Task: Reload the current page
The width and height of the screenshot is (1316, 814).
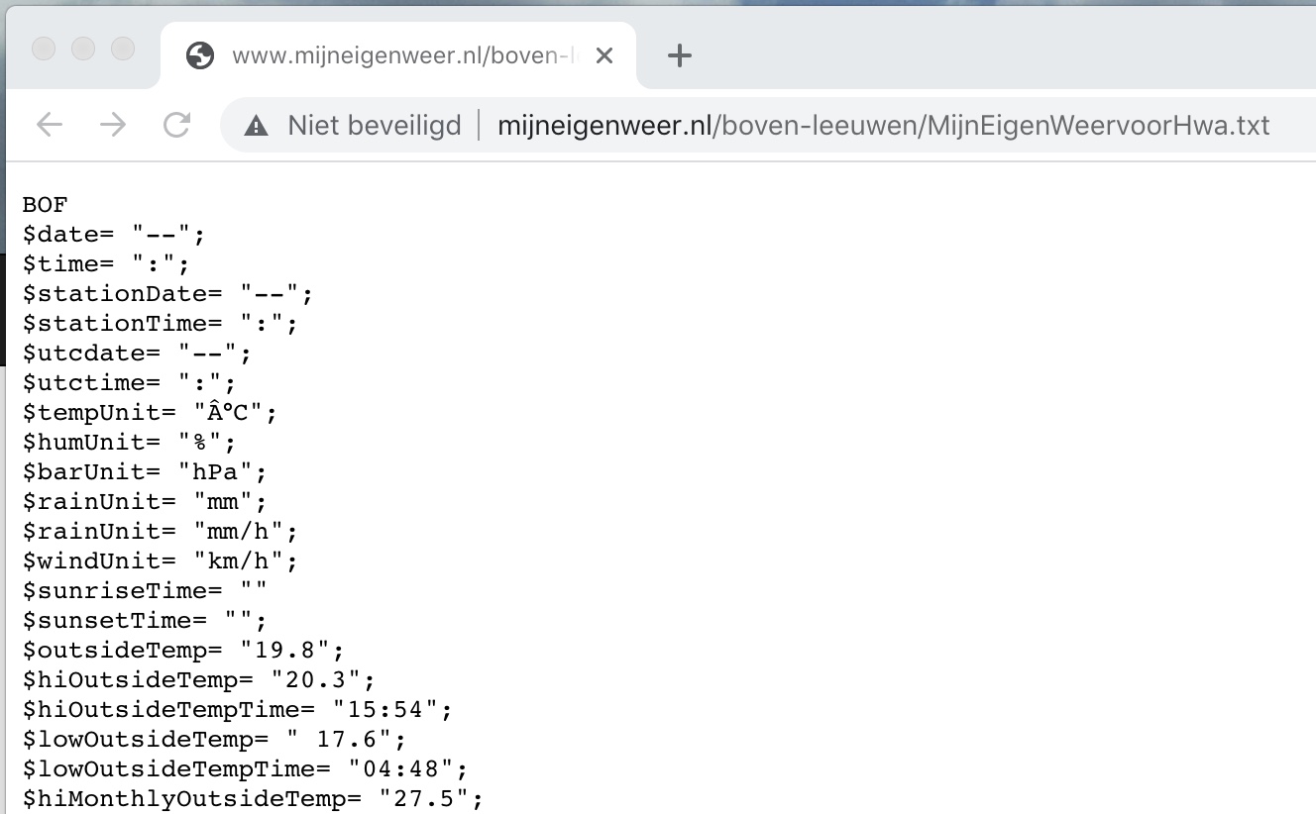Action: click(x=176, y=125)
